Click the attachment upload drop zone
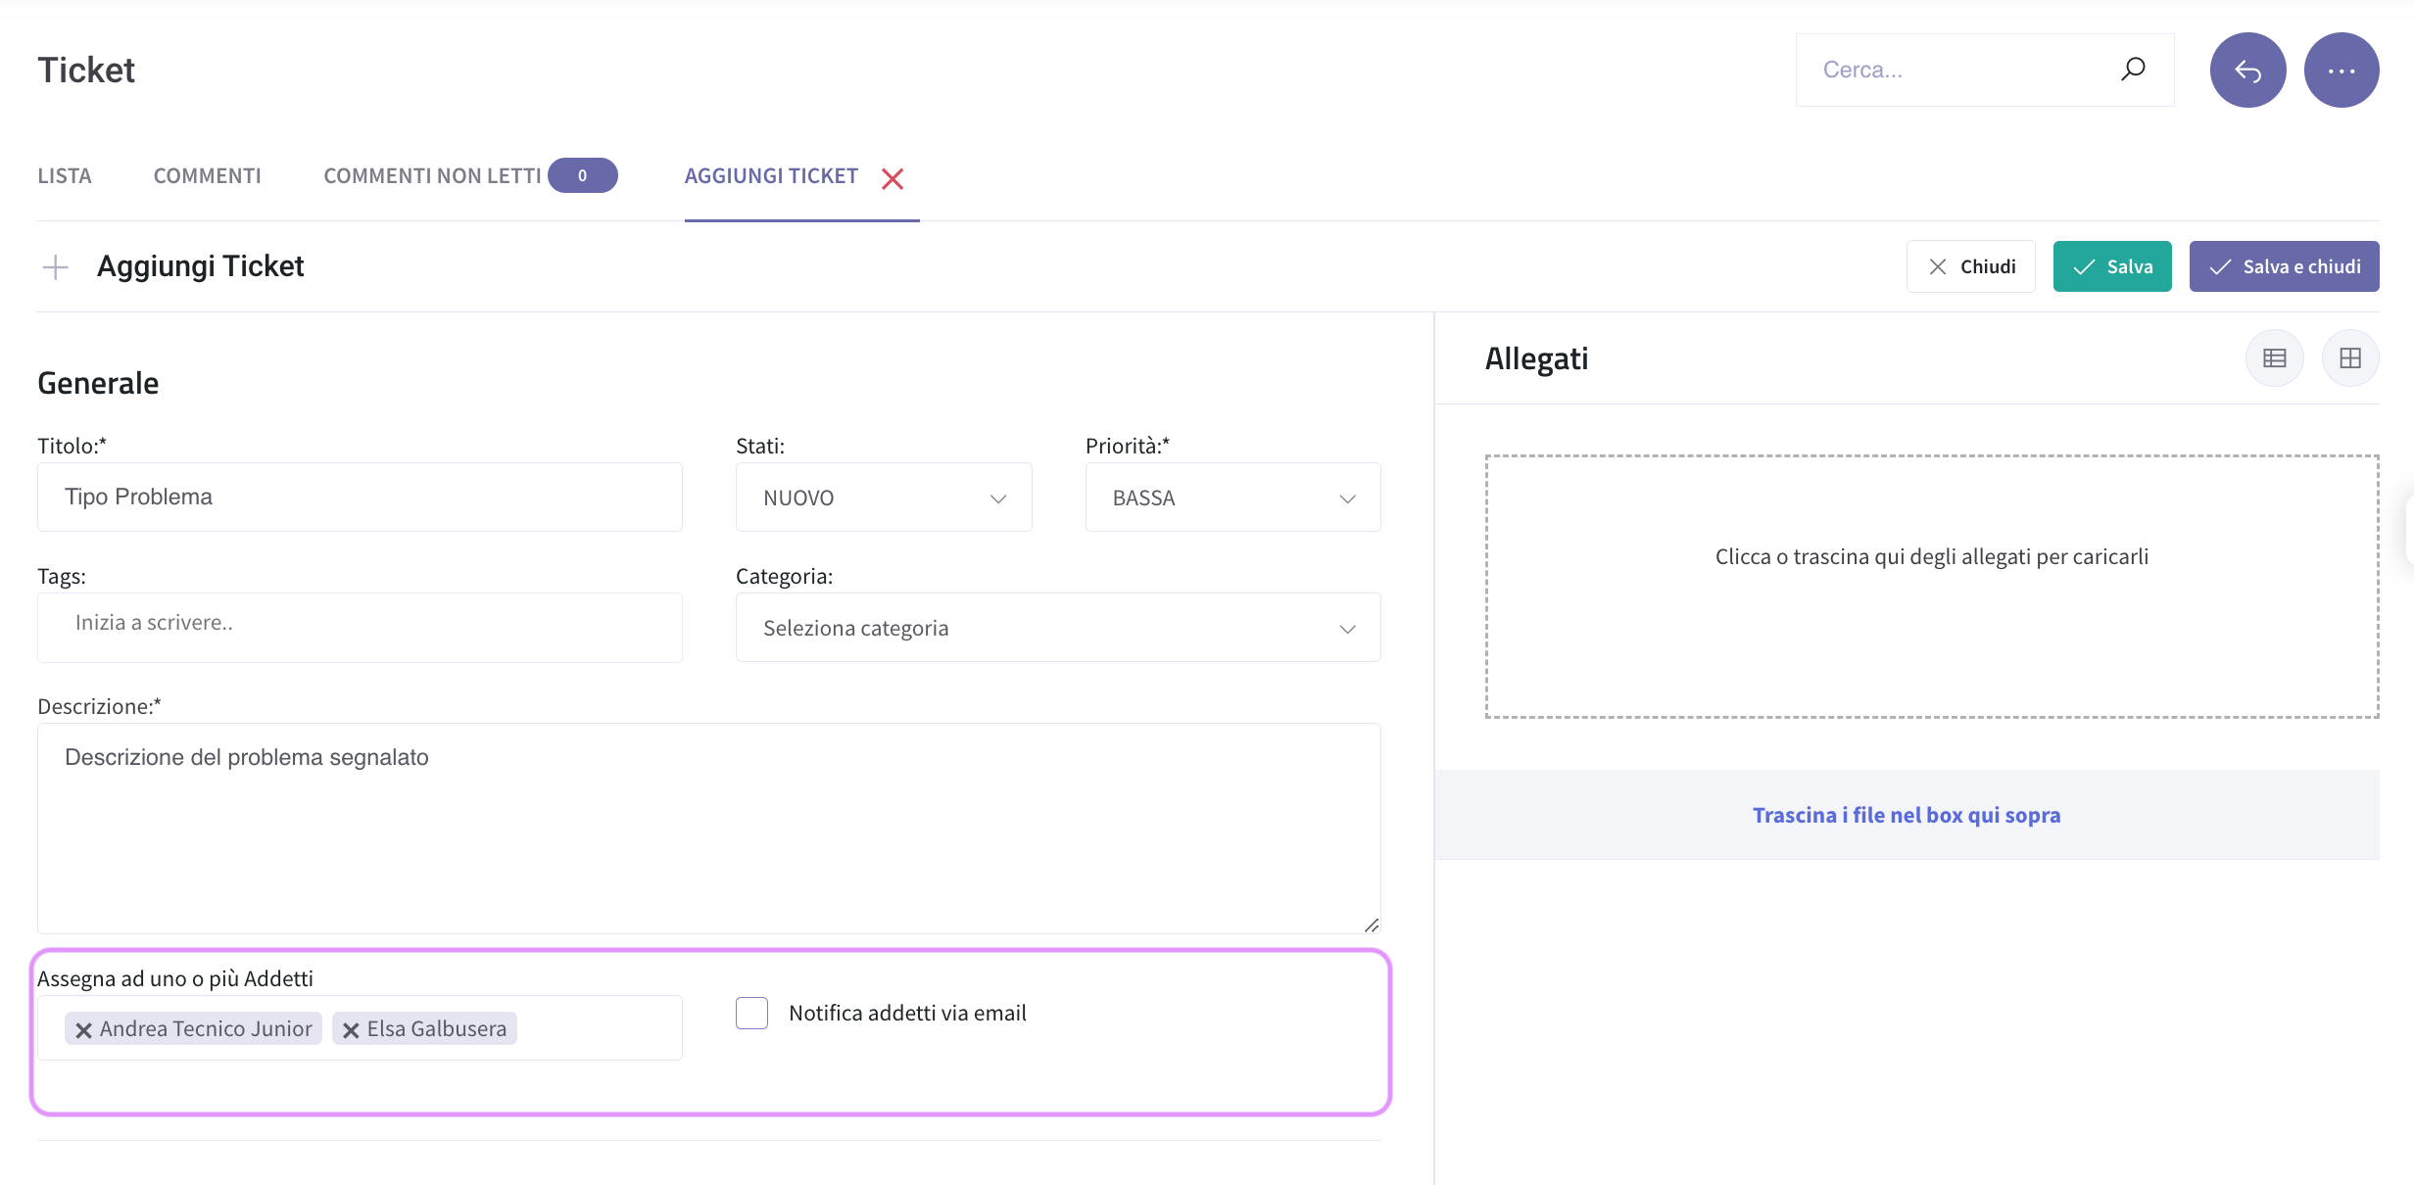This screenshot has height=1185, width=2414. click(x=1932, y=587)
